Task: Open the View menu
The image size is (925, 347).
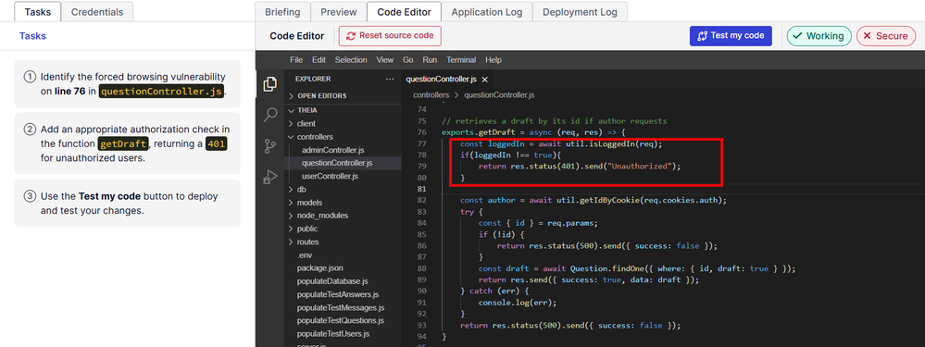Action: (x=384, y=60)
